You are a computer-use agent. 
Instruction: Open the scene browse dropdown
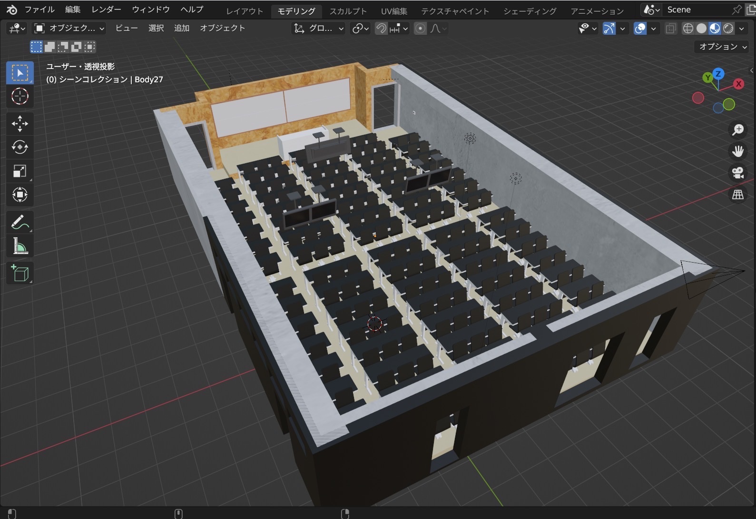click(x=652, y=10)
